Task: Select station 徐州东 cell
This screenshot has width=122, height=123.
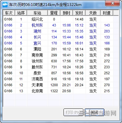Action: click(37, 61)
